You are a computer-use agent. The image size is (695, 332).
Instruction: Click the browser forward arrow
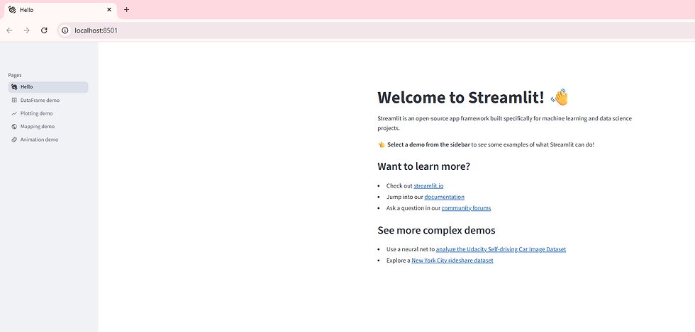point(27,30)
